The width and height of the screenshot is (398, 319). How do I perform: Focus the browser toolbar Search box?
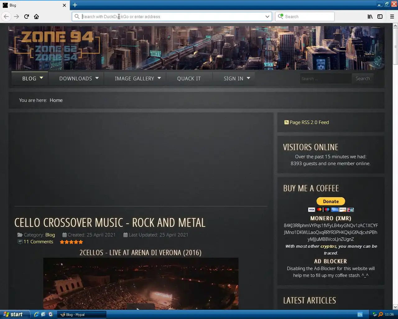pyautogui.click(x=305, y=17)
